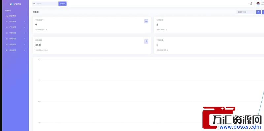Screen dimensions: 264x131
Task: Expand the 代理设置 submenu chevron
Action: pyautogui.click(x=25, y=39)
